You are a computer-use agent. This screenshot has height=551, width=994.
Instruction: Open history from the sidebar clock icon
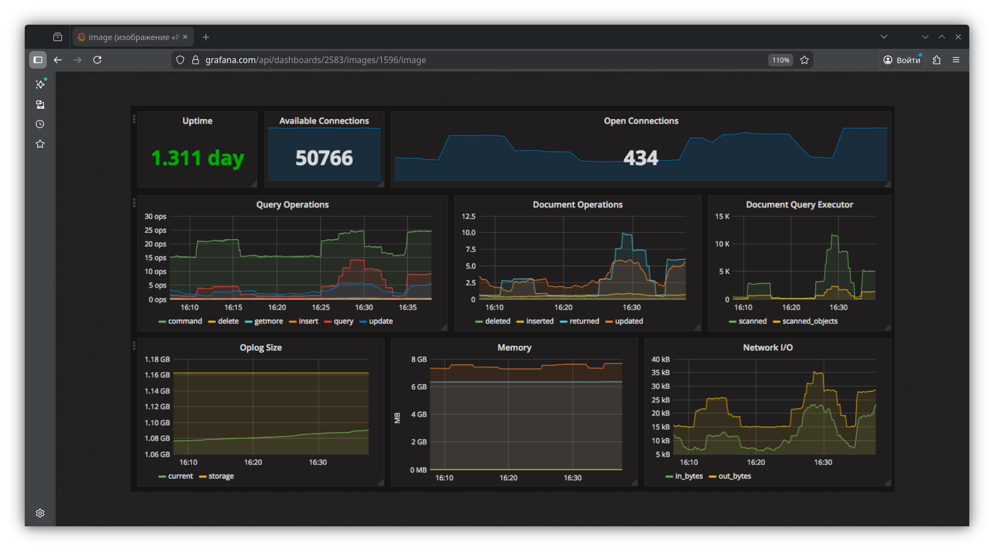click(40, 124)
